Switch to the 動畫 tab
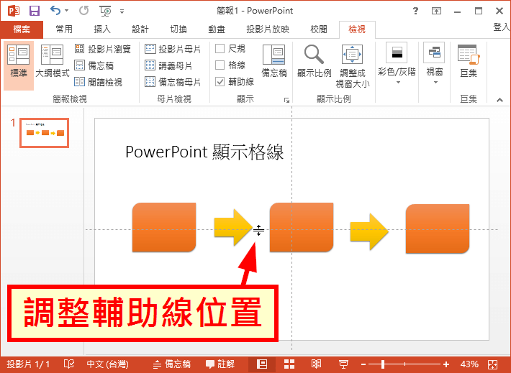 point(217,29)
